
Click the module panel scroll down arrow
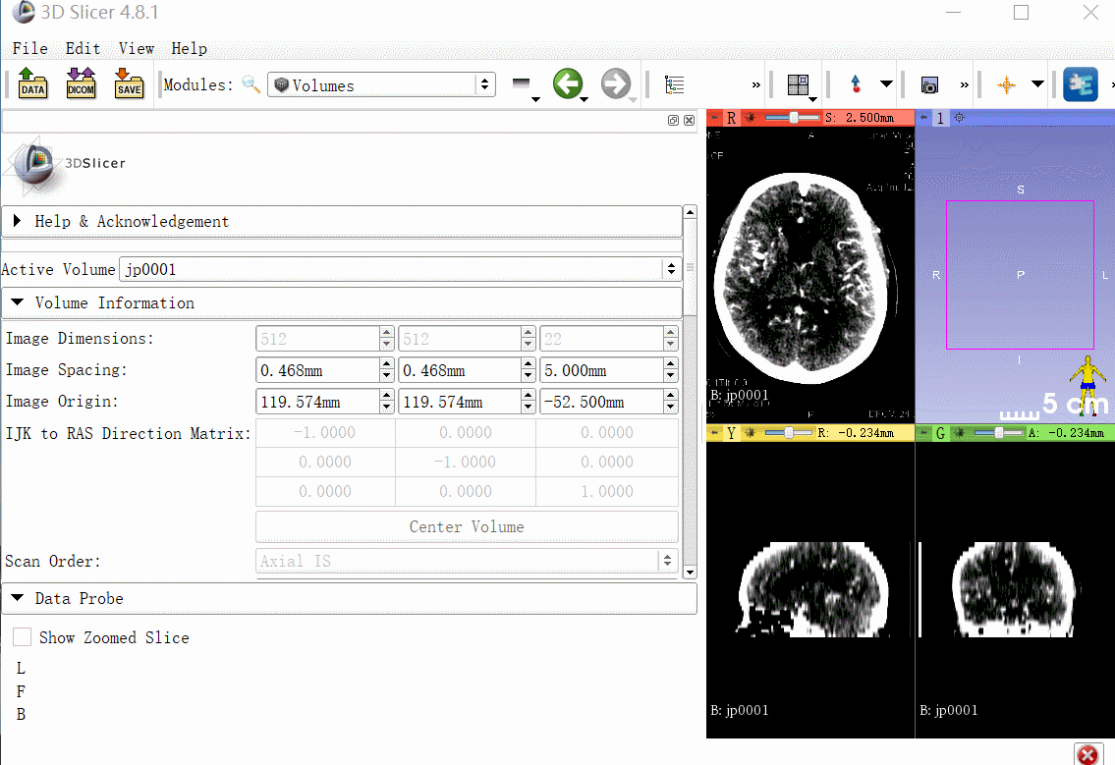(690, 572)
